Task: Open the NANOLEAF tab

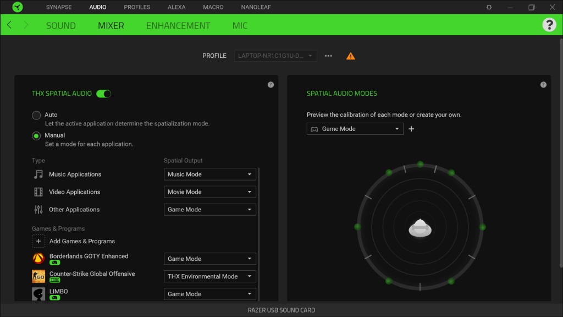Action: 256,7
